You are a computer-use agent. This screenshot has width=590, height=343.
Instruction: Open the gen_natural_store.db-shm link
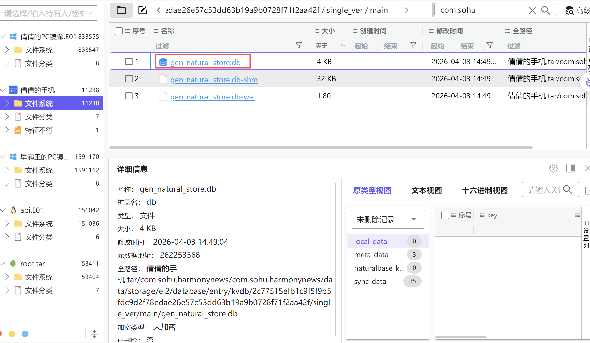[x=214, y=80]
